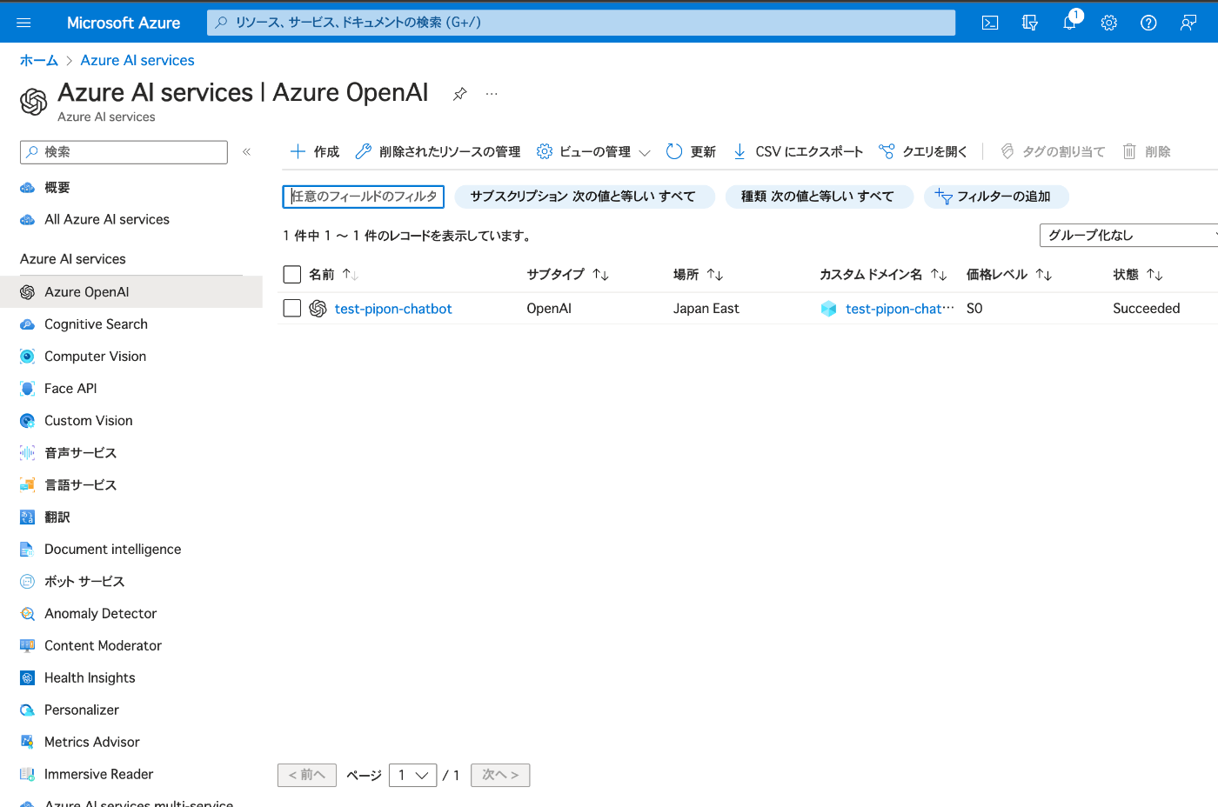
Task: Click the S0 pricing tier cell
Action: coord(974,309)
